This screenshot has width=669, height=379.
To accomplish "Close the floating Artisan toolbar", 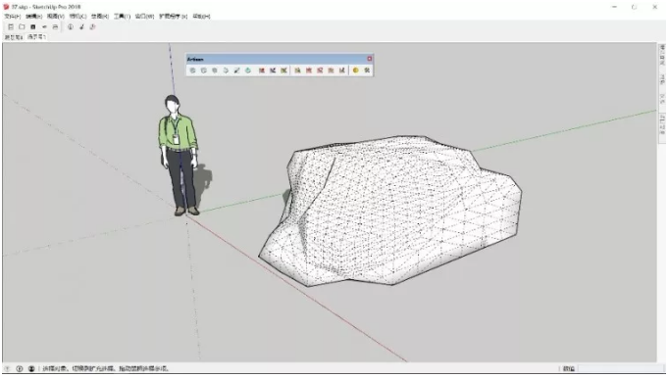I will (370, 59).
